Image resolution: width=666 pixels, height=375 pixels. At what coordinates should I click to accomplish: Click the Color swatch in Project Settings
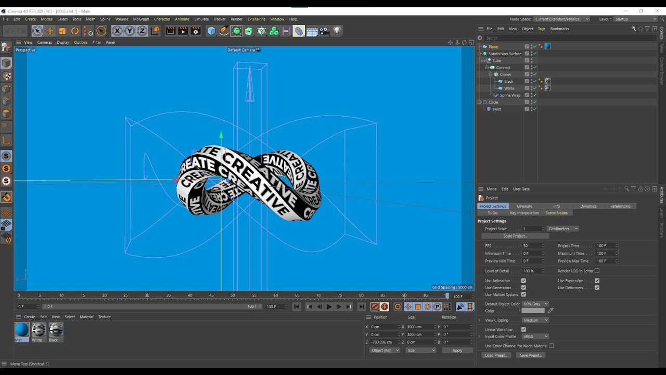click(533, 311)
